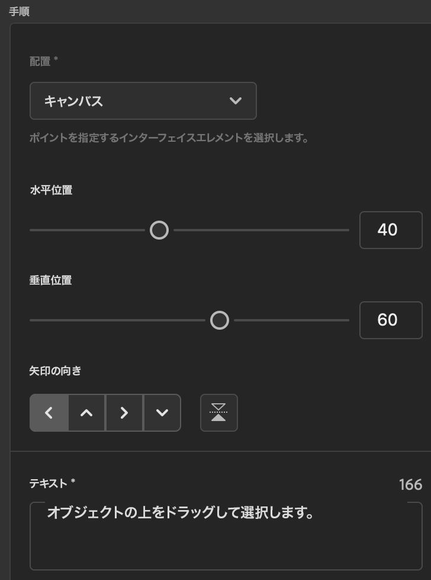Select the down arrow direction button

click(162, 413)
